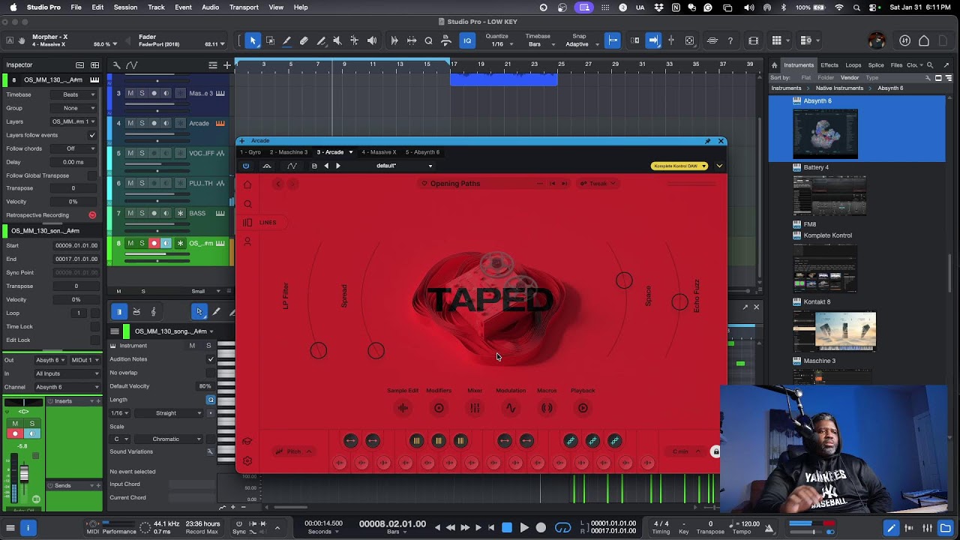This screenshot has height=540, width=960.
Task: Open macOS Control Center icon
Action: pos(872,7)
